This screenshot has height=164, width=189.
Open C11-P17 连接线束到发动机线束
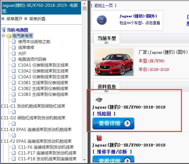(x=47, y=153)
